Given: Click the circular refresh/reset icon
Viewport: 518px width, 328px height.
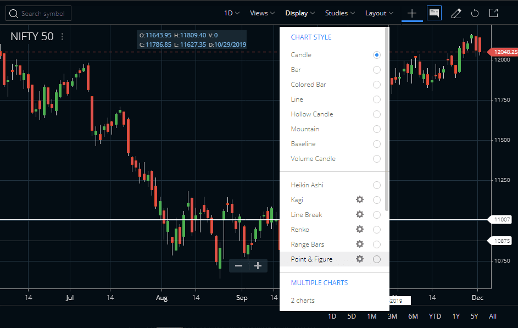Looking at the screenshot, I should (x=475, y=13).
